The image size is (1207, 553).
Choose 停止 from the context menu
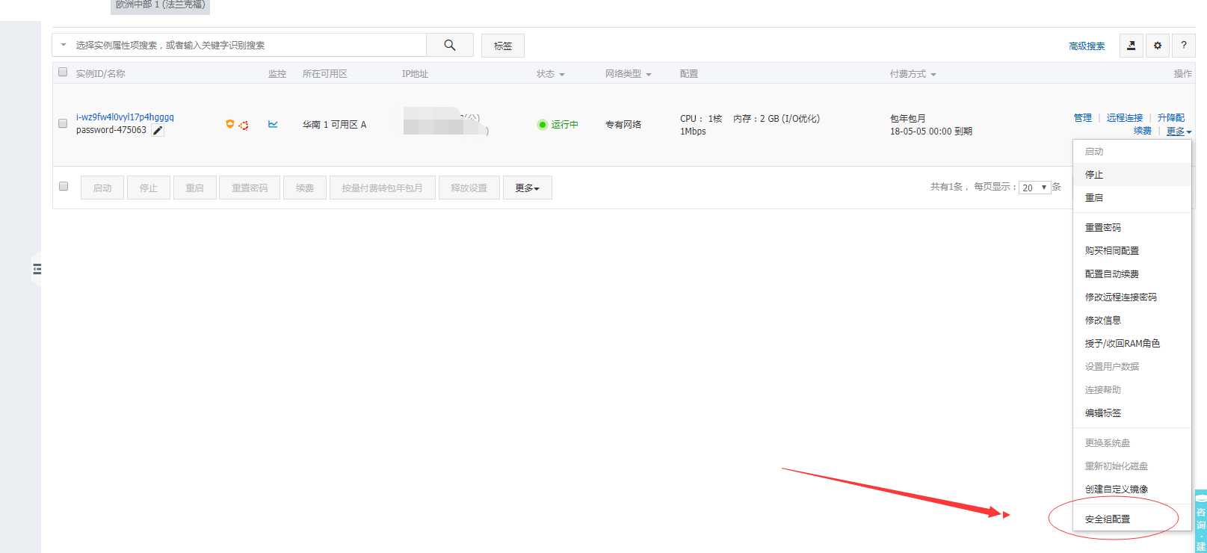tap(1132, 174)
